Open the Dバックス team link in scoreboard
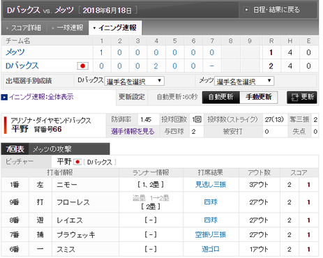This screenshot has height=258, width=323. (x=22, y=66)
